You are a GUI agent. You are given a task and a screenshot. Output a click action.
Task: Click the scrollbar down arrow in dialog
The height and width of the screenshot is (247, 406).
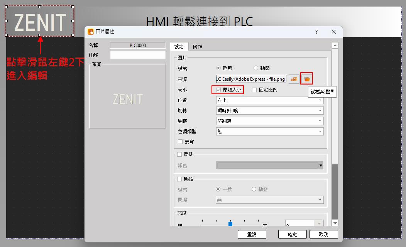click(x=335, y=223)
